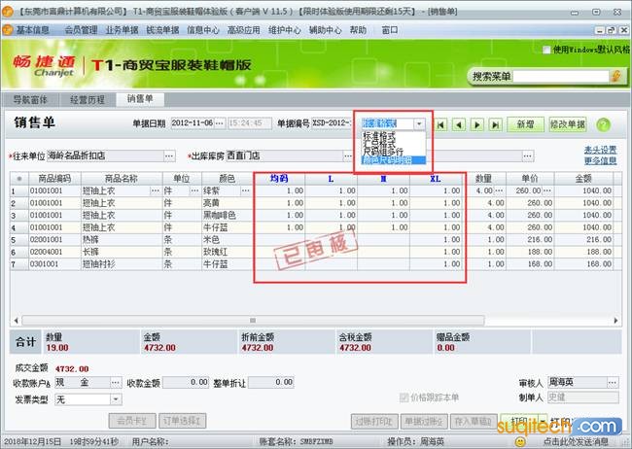Select the highlighted 颜色尺码明细 option
Image resolution: width=632 pixels, height=449 pixels.
point(394,160)
